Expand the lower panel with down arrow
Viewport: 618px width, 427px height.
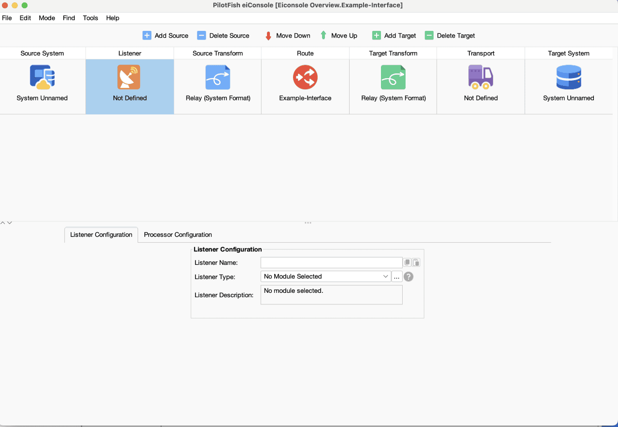pos(9,223)
